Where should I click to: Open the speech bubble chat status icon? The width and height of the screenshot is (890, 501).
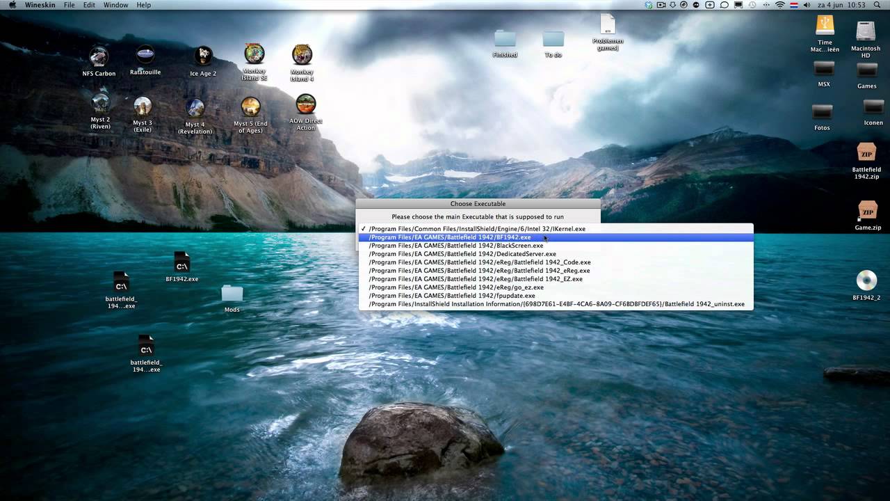pyautogui.click(x=724, y=5)
